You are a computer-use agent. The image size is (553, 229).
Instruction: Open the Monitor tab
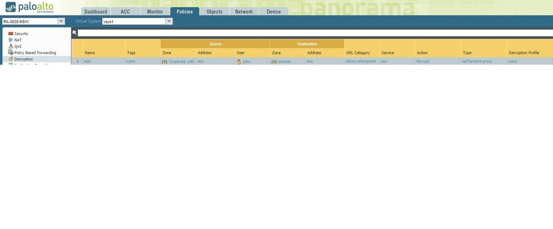pos(155,12)
